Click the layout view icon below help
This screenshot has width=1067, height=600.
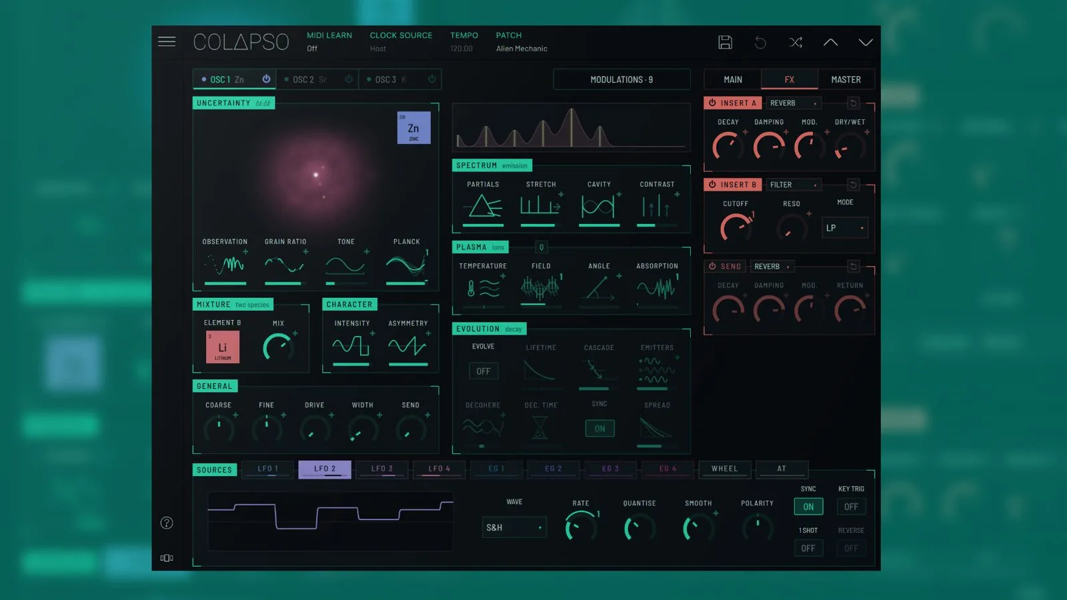point(167,558)
